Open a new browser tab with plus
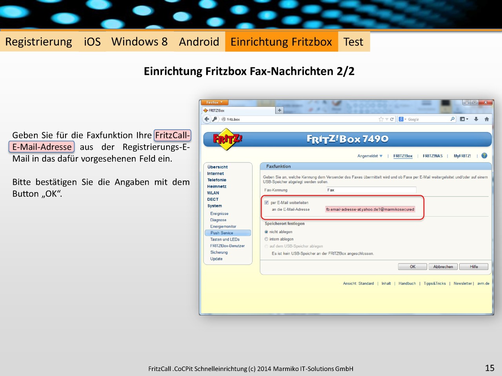The image size is (502, 376). [x=280, y=110]
